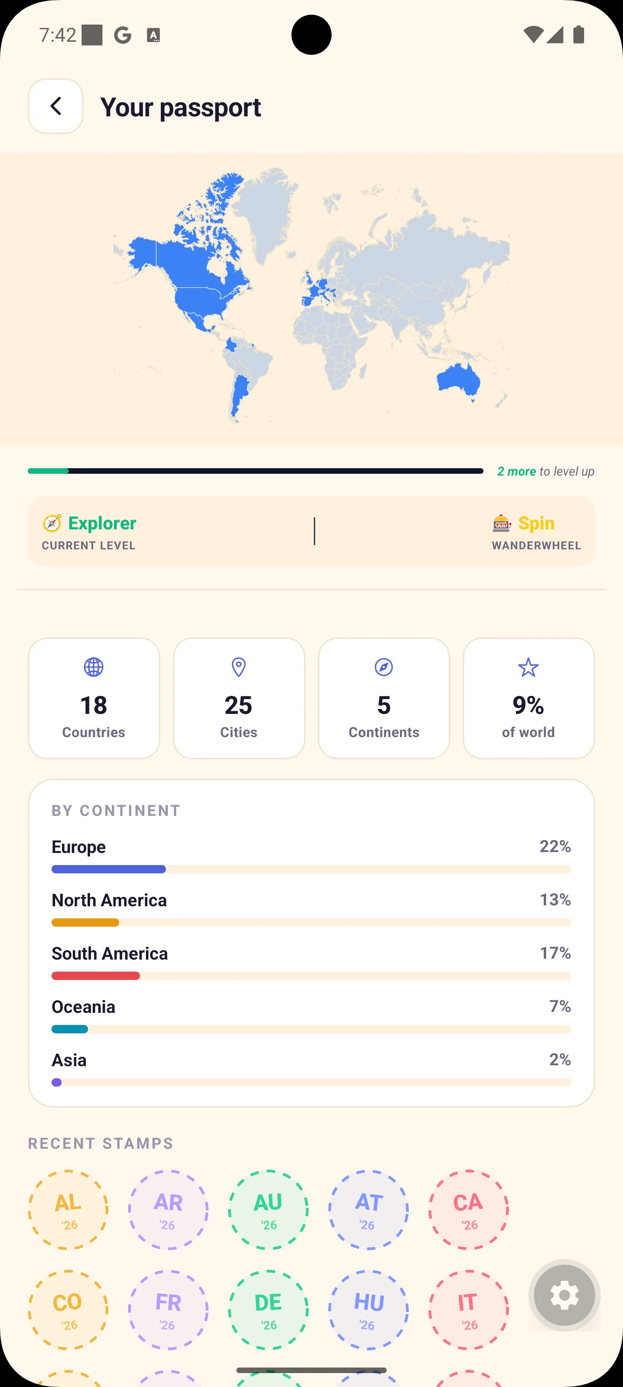Spin the Wanderwheel
623x1387 pixels.
point(536,531)
